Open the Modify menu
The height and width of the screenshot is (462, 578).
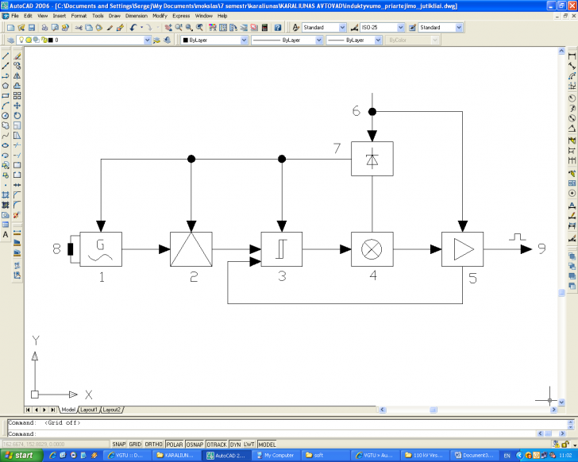click(160, 16)
